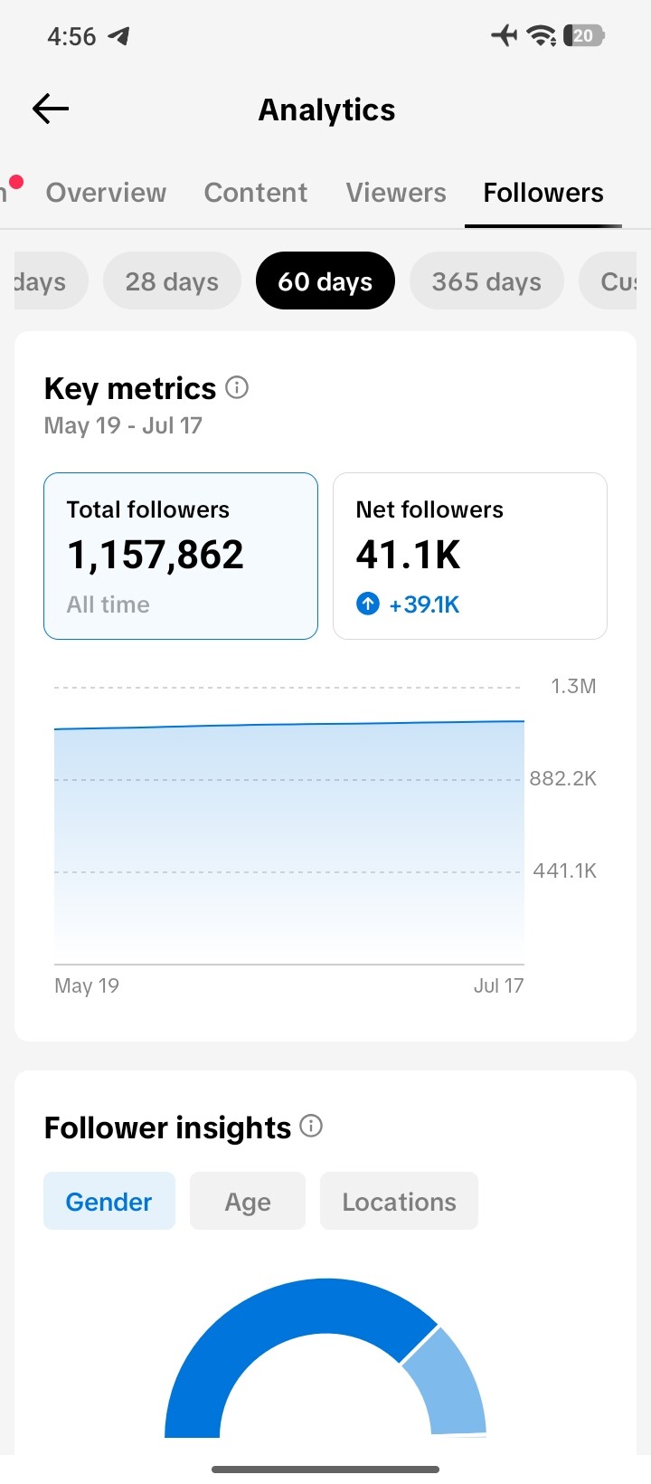Image resolution: width=651 pixels, height=1484 pixels.
Task: Tap the Wi-Fi status icon
Action: (x=542, y=35)
